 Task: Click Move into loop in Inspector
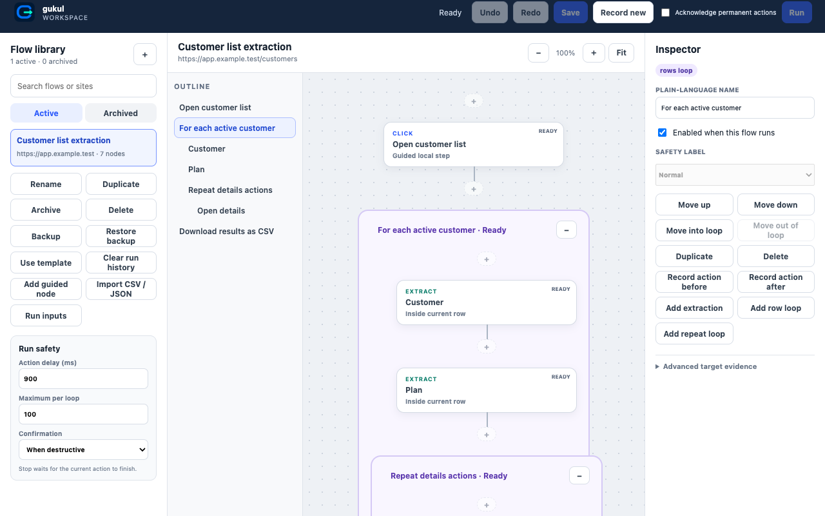click(694, 230)
